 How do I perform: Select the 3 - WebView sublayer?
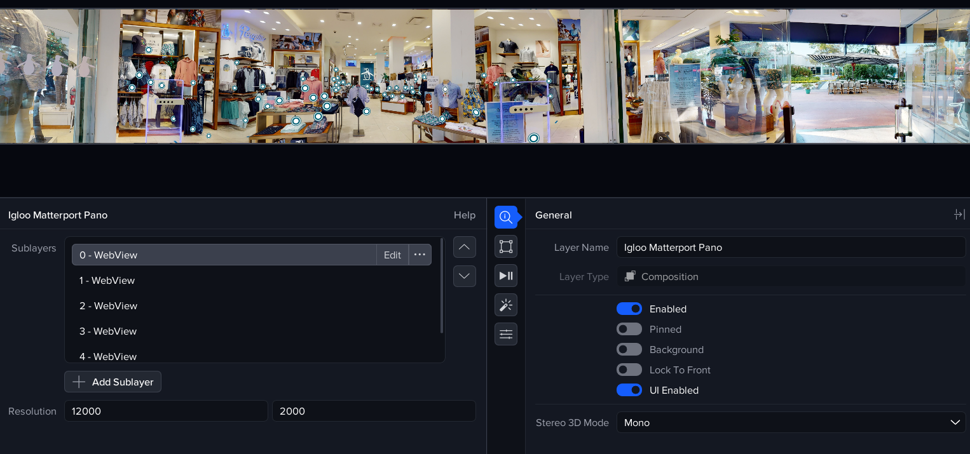pyautogui.click(x=108, y=331)
